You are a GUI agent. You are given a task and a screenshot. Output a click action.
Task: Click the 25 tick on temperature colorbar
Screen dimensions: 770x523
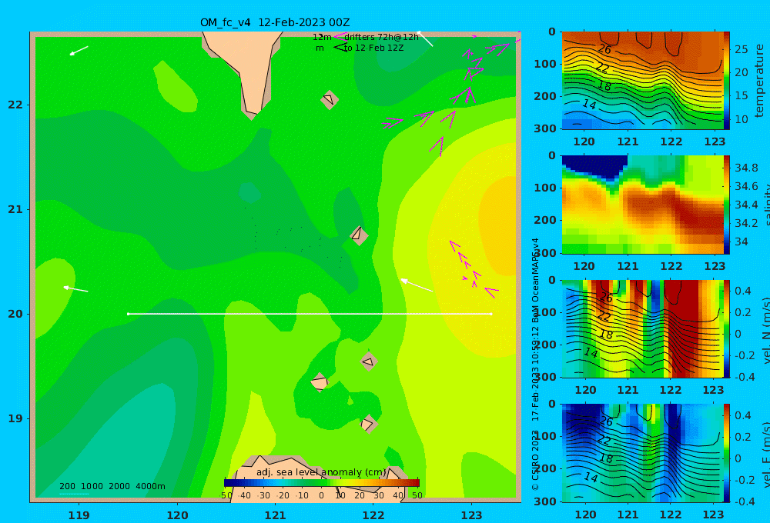pos(741,49)
